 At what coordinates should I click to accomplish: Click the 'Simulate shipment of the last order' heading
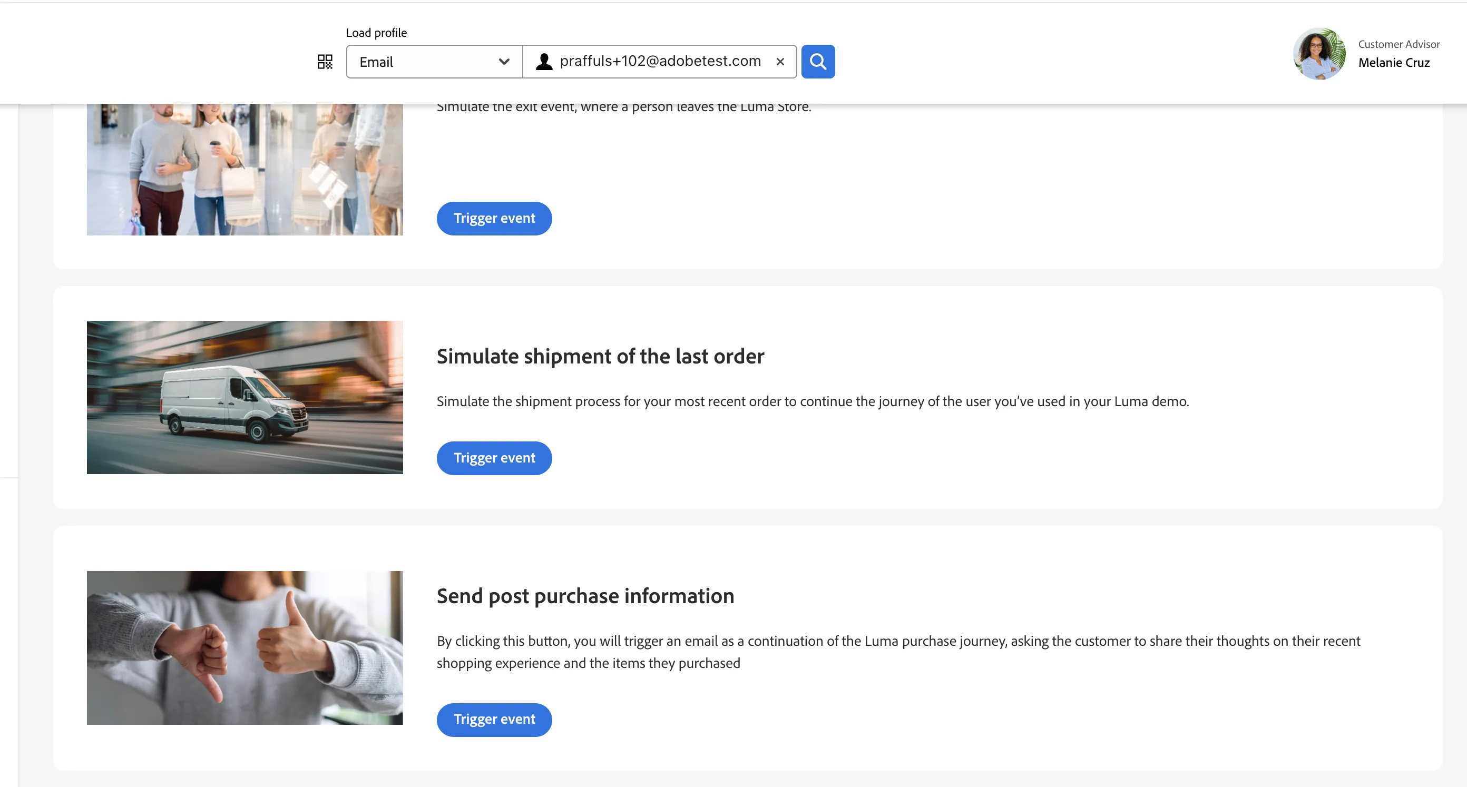(x=600, y=357)
